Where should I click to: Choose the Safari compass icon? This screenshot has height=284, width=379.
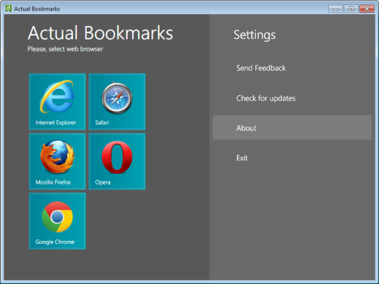tap(117, 97)
